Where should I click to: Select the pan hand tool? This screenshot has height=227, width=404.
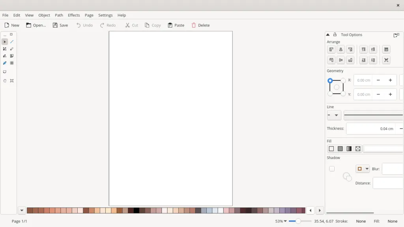5,81
